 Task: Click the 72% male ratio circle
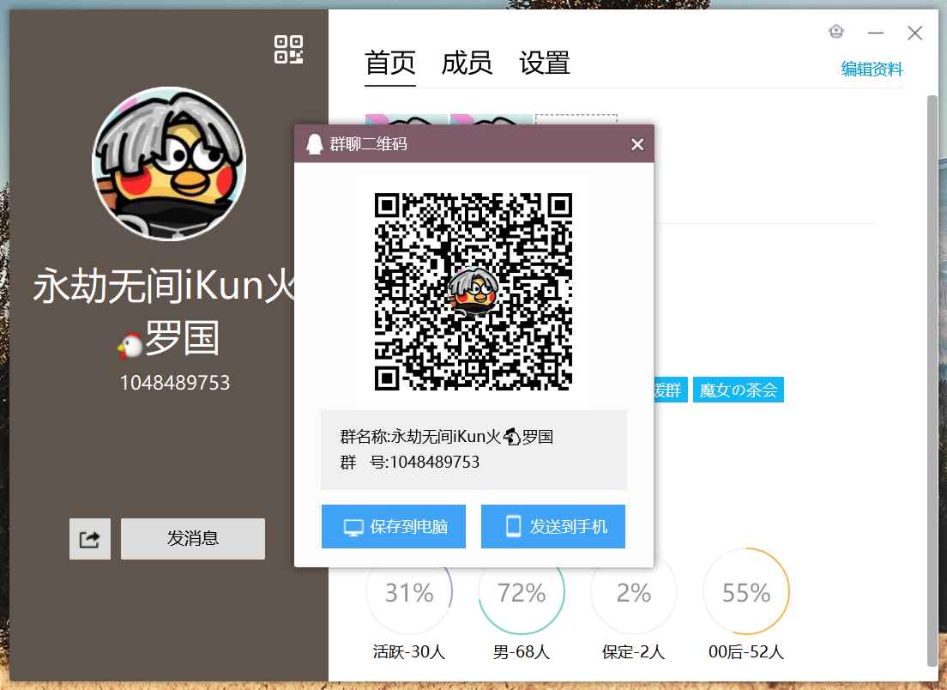coord(522,591)
